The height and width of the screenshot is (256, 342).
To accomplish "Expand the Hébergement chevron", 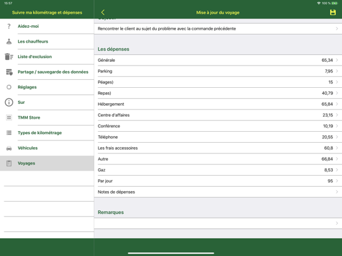I will tap(337, 104).
